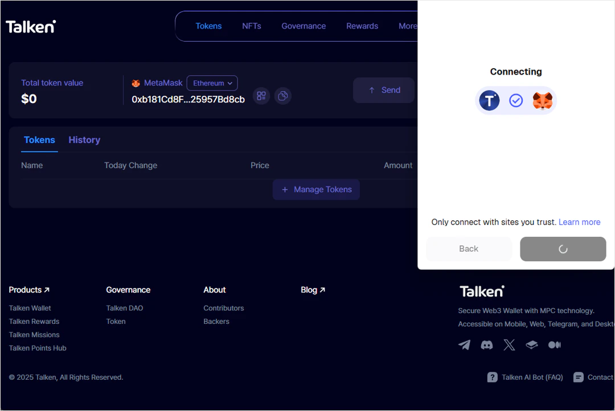Click the Contact message icon in footer
Screen dimensions: 615x411
[x=578, y=377]
